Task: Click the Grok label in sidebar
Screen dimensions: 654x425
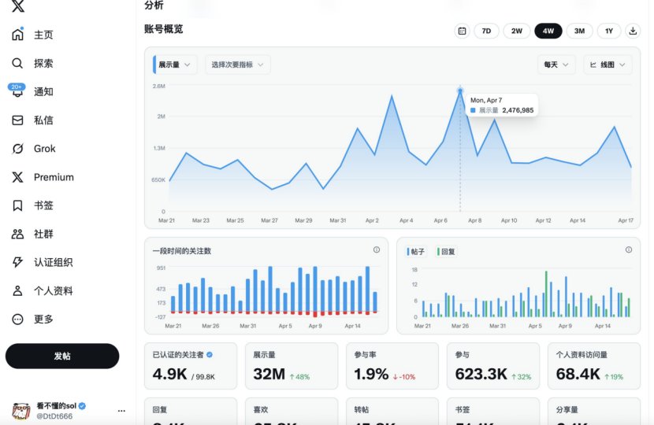Action: tap(45, 149)
